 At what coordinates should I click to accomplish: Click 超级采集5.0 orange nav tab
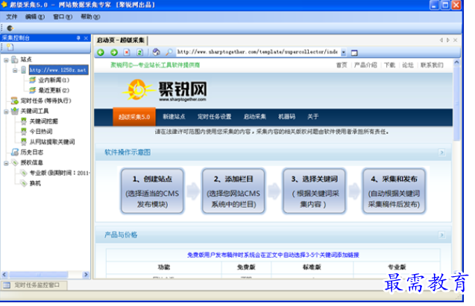point(134,117)
